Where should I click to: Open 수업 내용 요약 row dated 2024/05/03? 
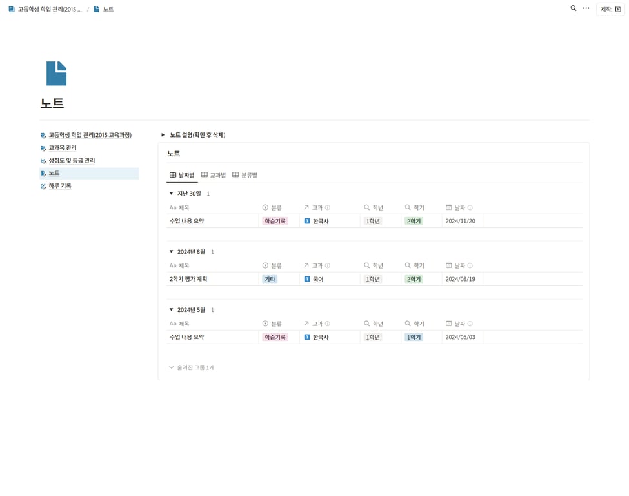(186, 337)
